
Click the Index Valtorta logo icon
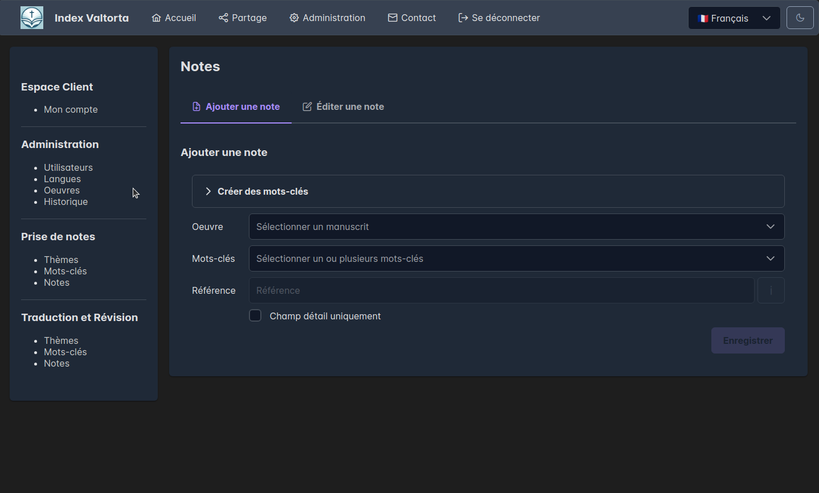pyautogui.click(x=32, y=18)
